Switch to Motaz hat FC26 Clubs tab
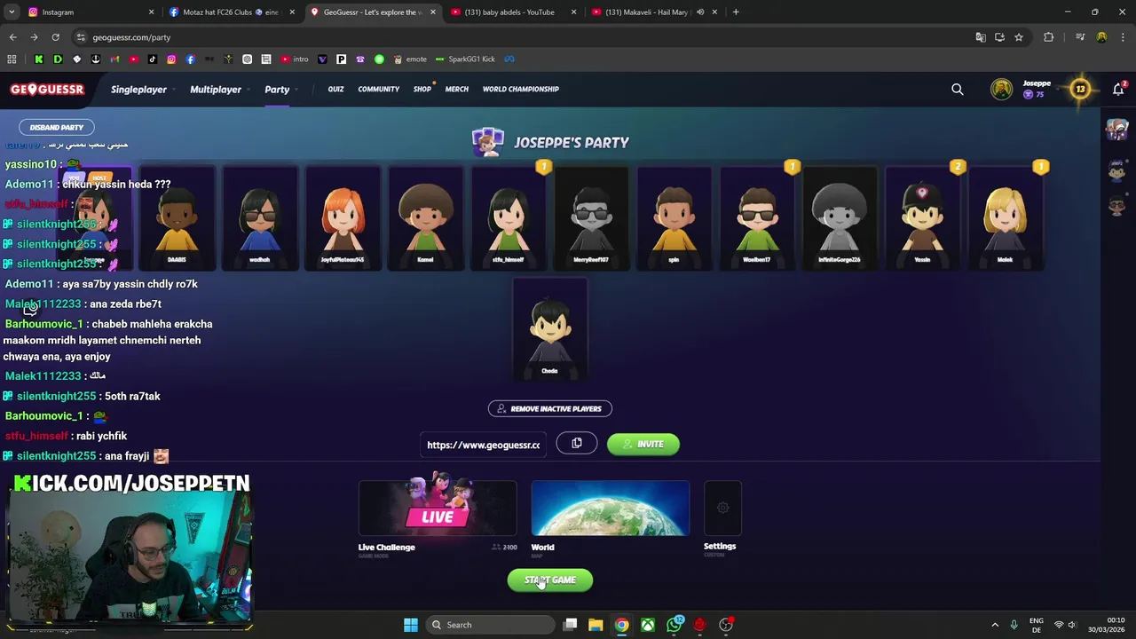1136x639 pixels. (231, 12)
